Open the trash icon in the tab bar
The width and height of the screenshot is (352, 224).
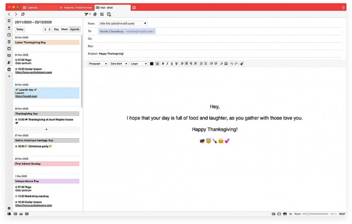coord(343,8)
